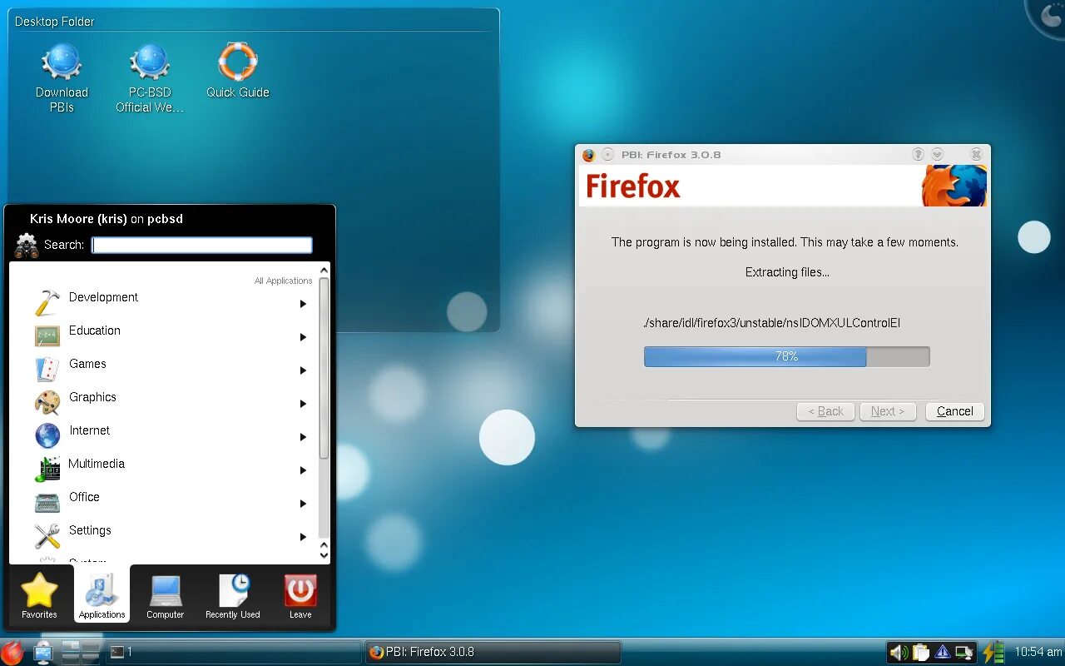
Task: Click the All Applications breadcrumb
Action: point(284,281)
